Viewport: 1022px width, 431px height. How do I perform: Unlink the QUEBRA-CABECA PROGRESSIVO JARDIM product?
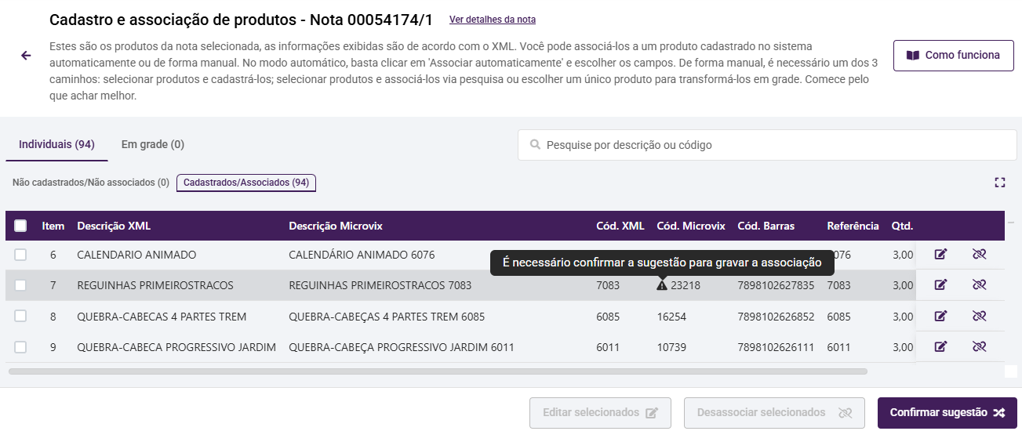pos(978,347)
